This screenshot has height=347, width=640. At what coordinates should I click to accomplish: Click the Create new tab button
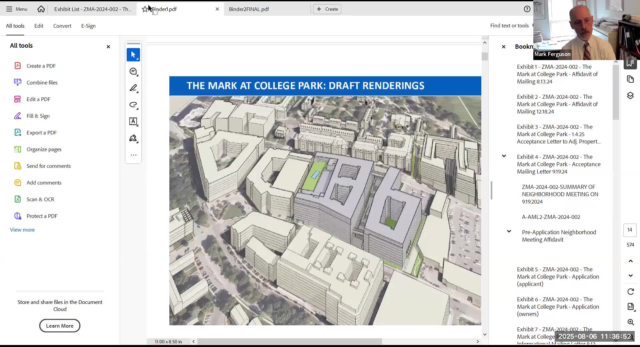coord(327,9)
